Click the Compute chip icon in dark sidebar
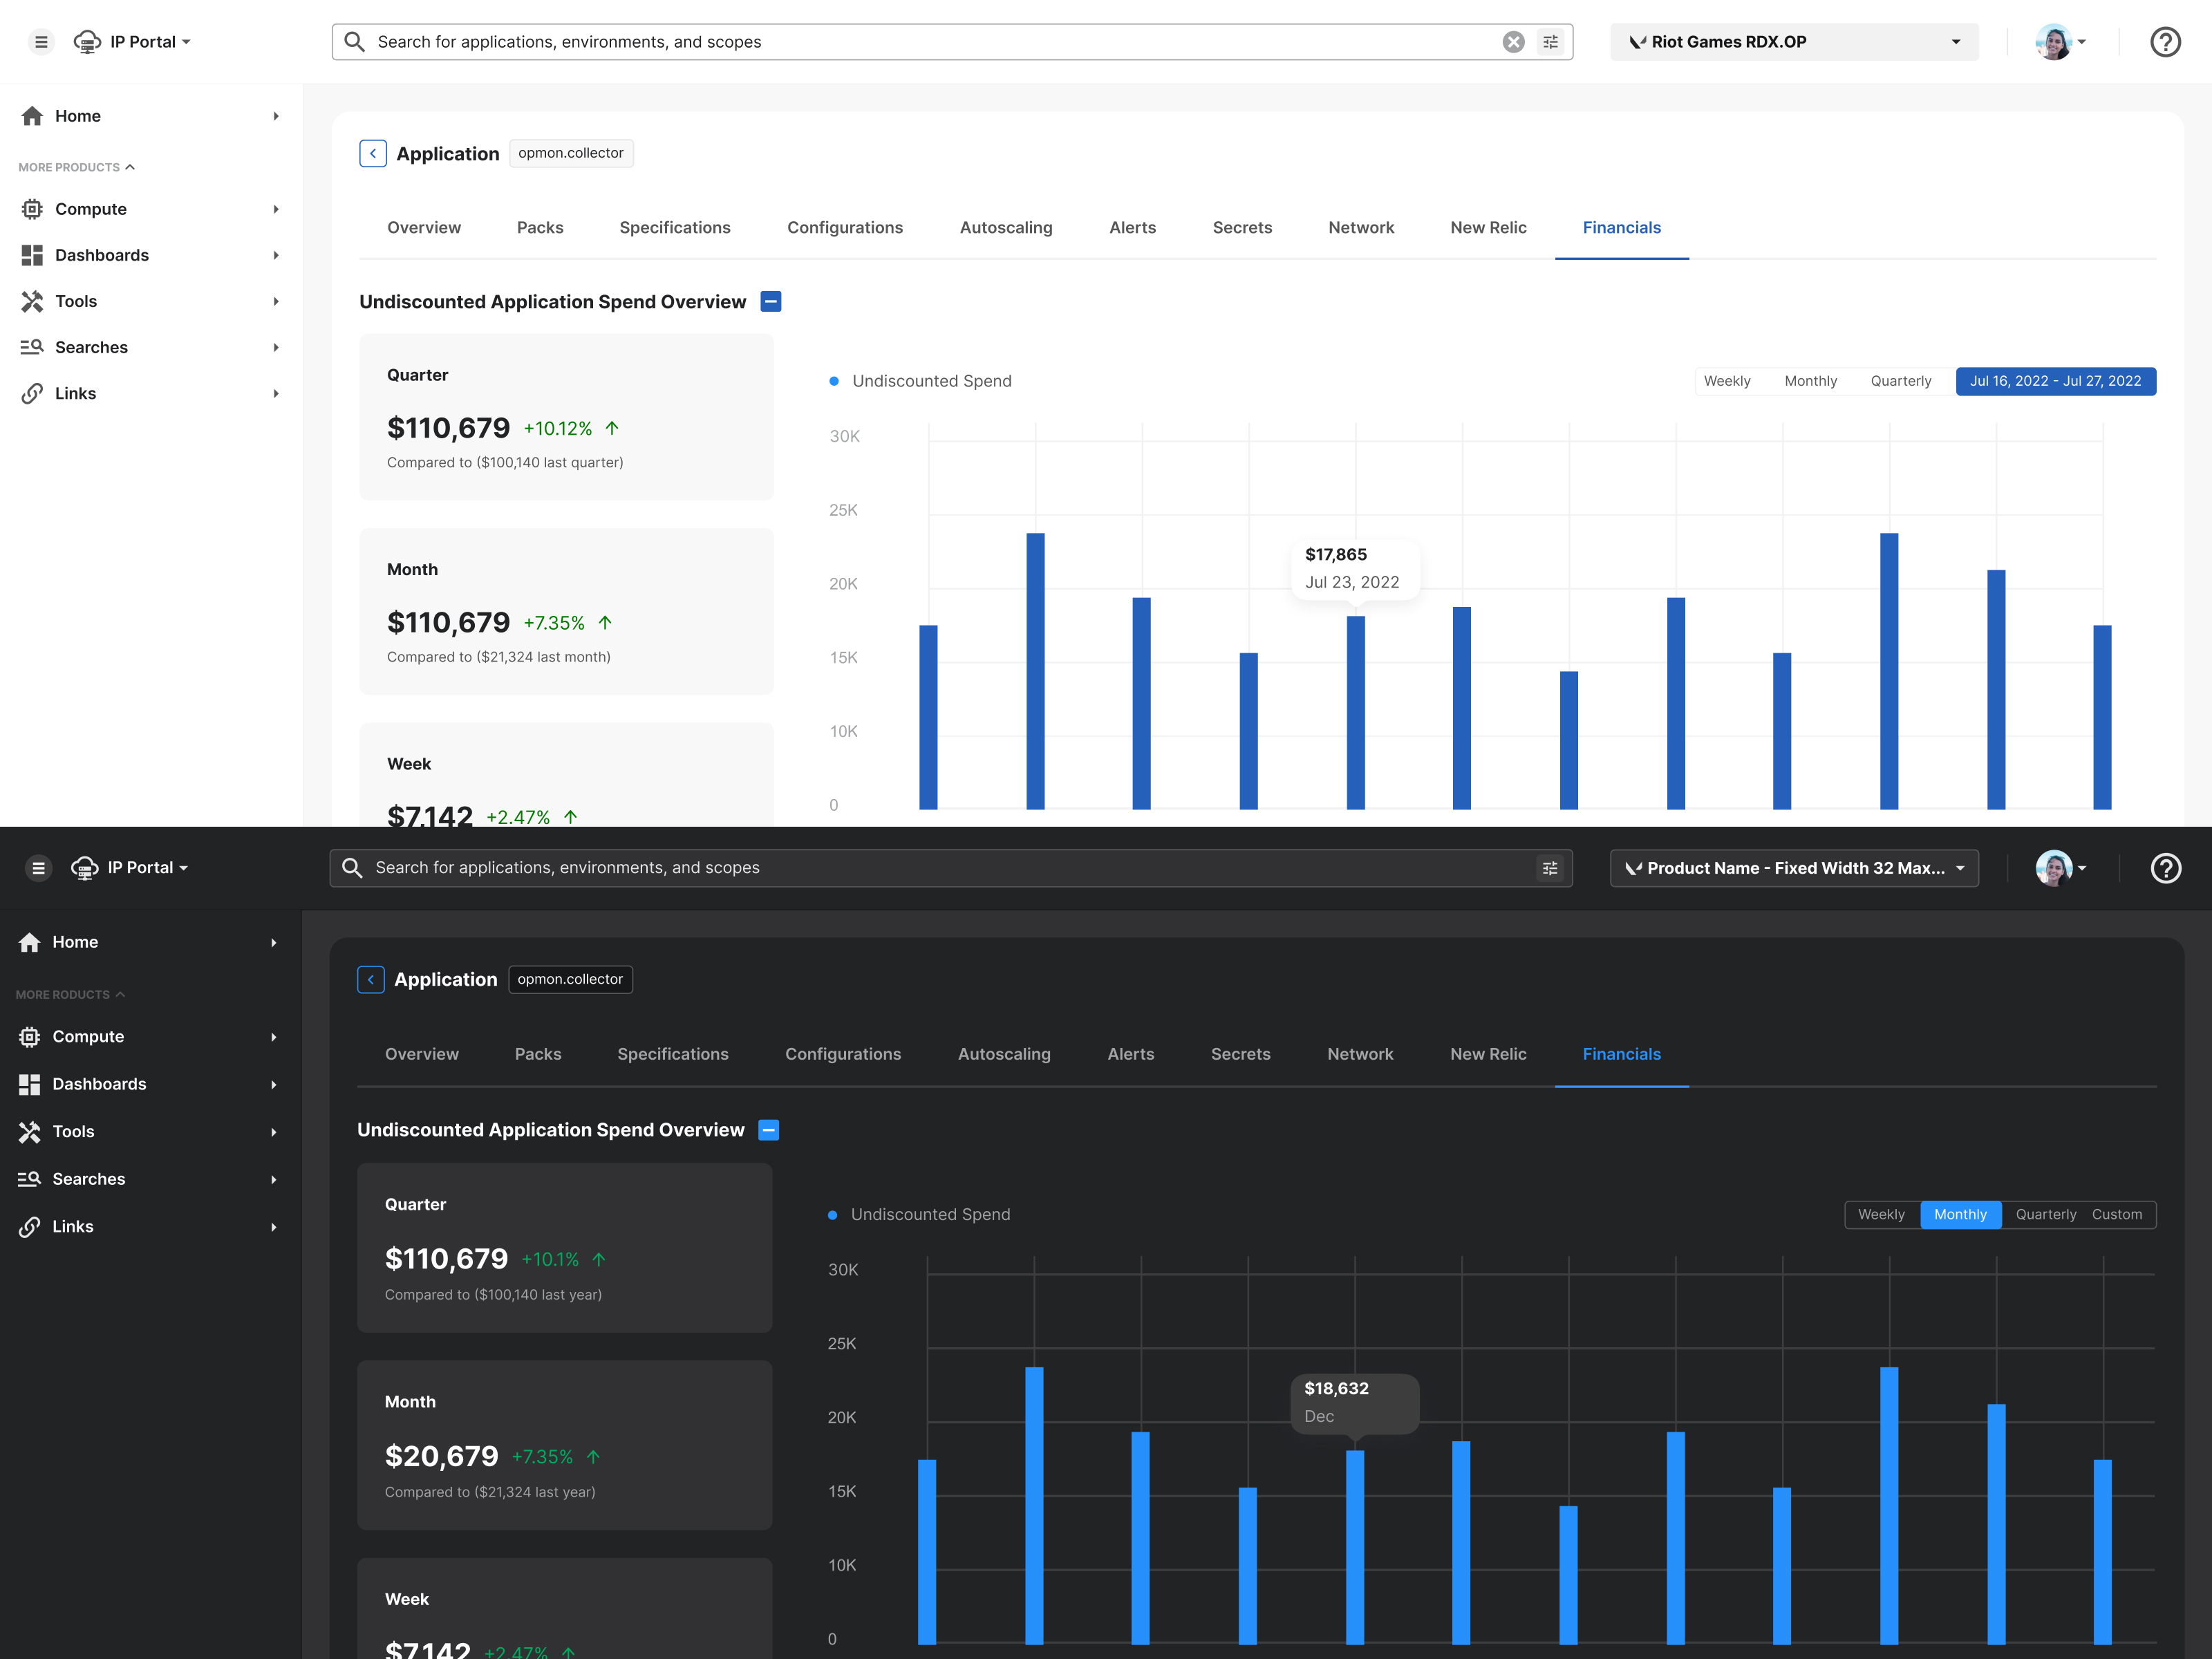This screenshot has height=1659, width=2212. (x=30, y=1037)
